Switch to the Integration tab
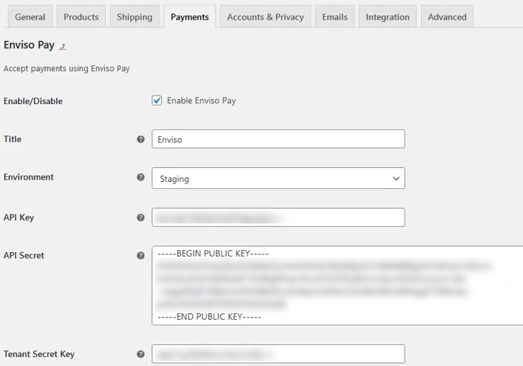 (x=388, y=17)
